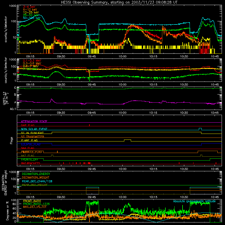Click the REAR_DEC_CHAN/128 legend label
The image size is (225, 225).
(37, 181)
